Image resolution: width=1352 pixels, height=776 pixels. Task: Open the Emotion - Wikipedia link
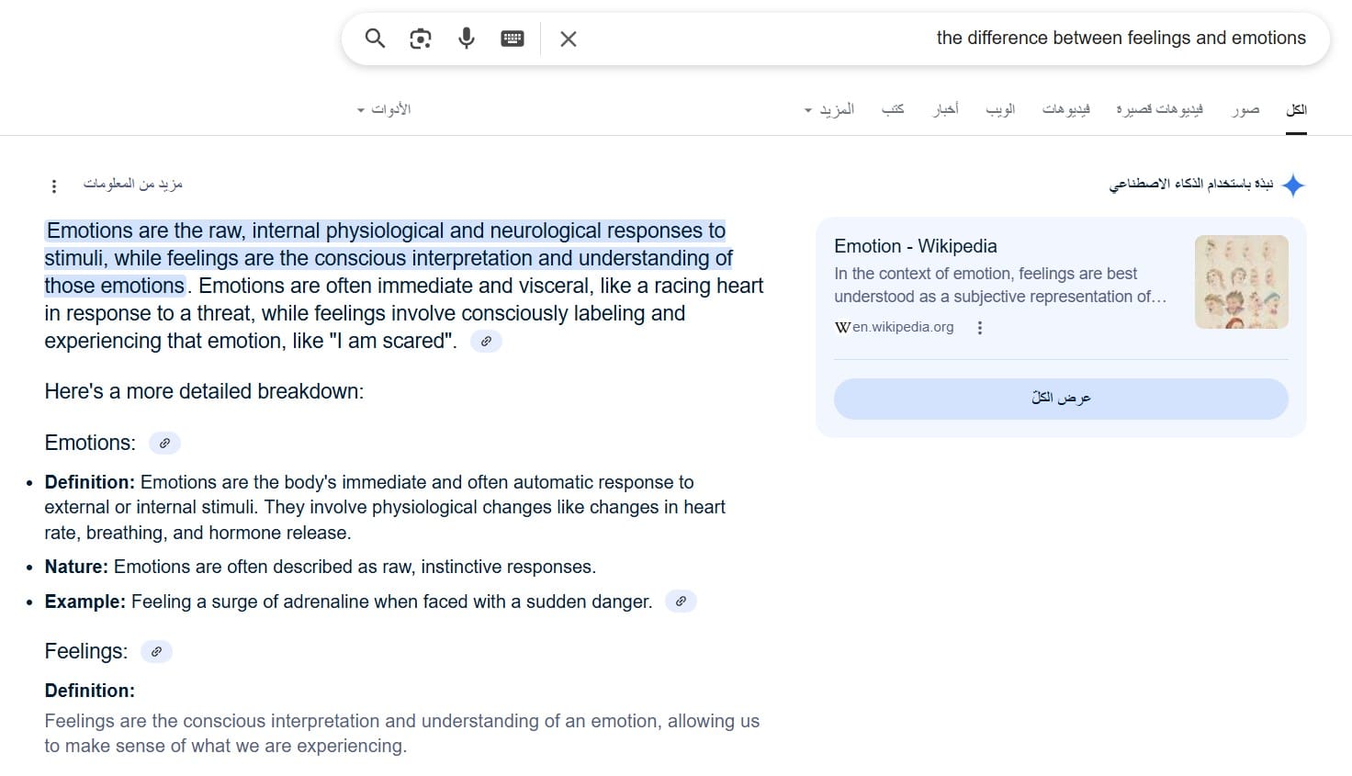point(915,246)
